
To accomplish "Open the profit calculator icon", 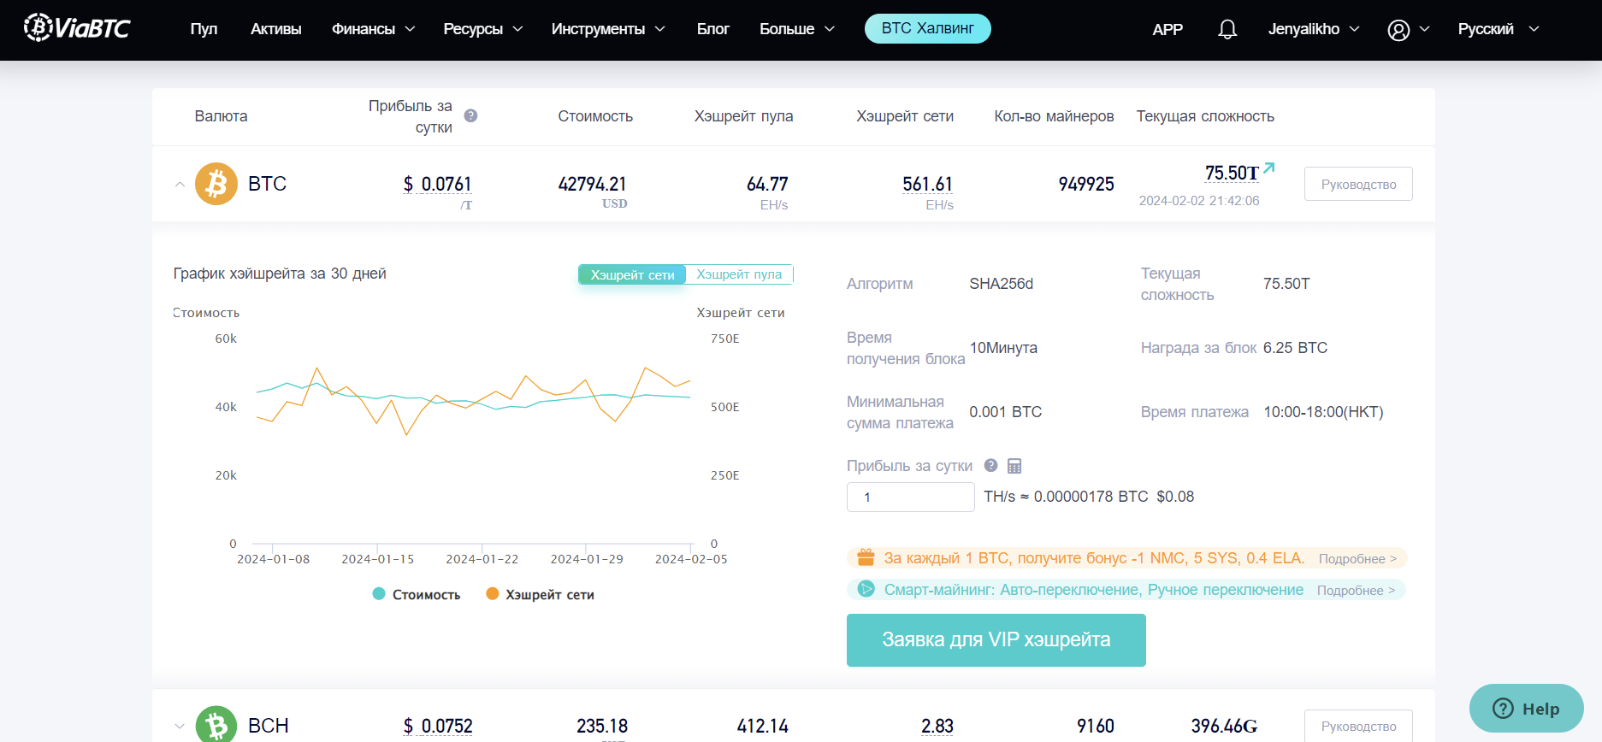I will [x=1014, y=466].
